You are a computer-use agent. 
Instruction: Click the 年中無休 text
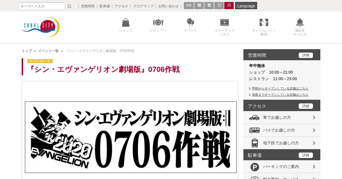pos(257,66)
